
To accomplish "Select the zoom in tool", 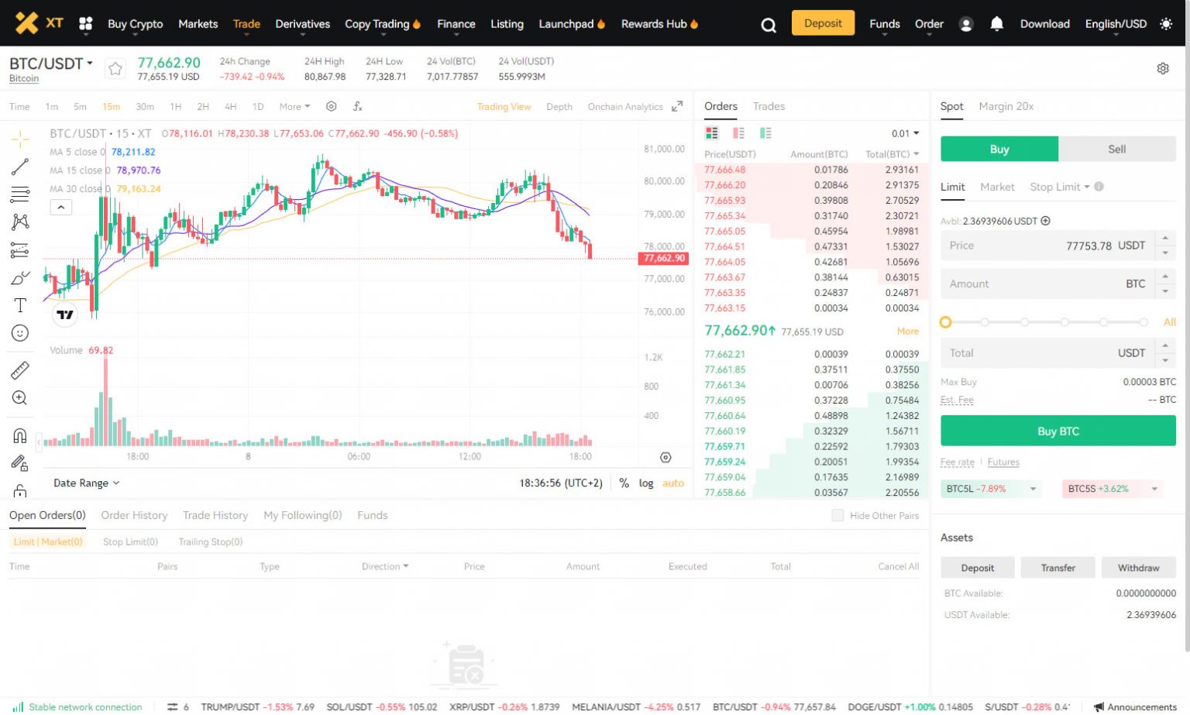I will [20, 398].
